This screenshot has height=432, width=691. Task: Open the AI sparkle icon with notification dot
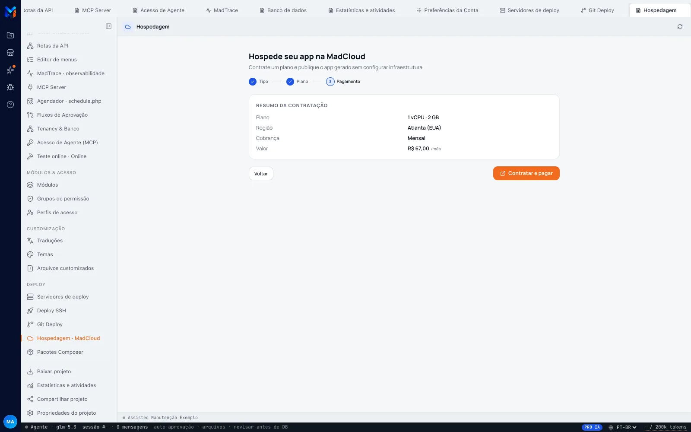point(10,70)
